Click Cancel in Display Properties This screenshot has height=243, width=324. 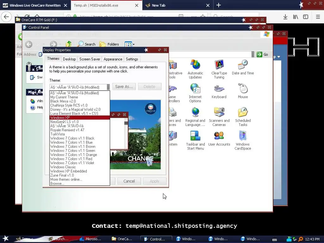(129, 181)
